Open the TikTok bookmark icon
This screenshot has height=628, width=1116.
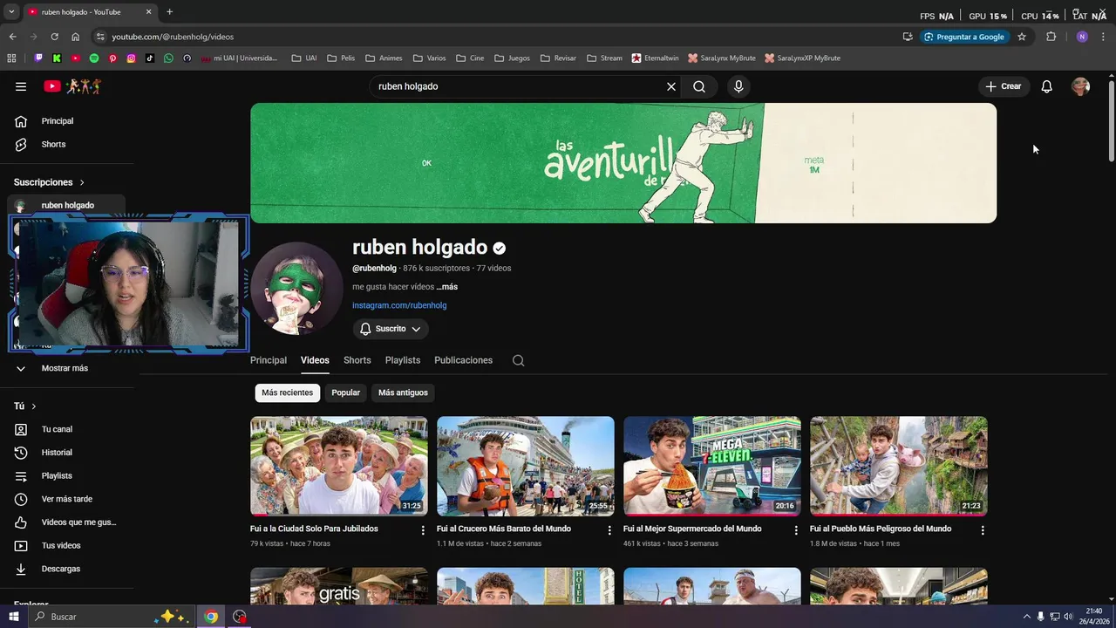[x=150, y=58]
